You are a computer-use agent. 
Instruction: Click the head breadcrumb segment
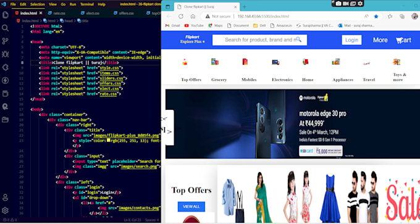coord(67,20)
